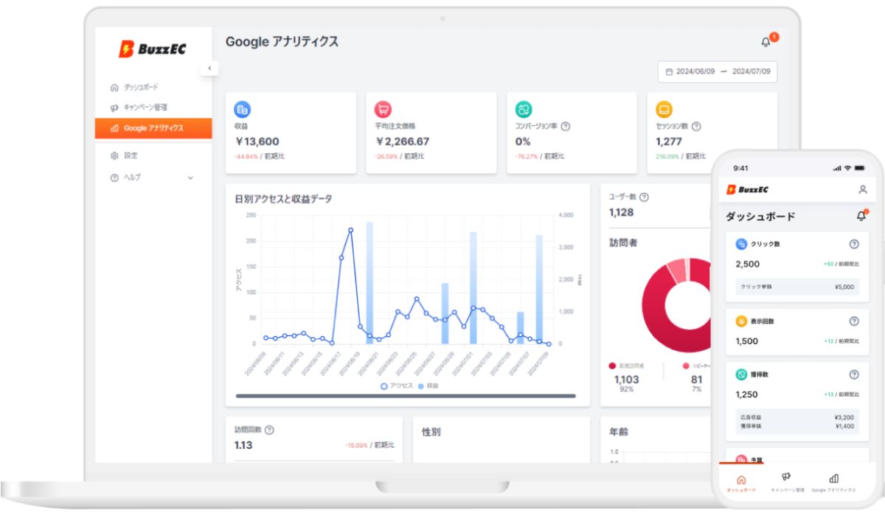Tap the ダッシュボード tab in phone bottom bar
The height and width of the screenshot is (516, 885).
point(741,483)
